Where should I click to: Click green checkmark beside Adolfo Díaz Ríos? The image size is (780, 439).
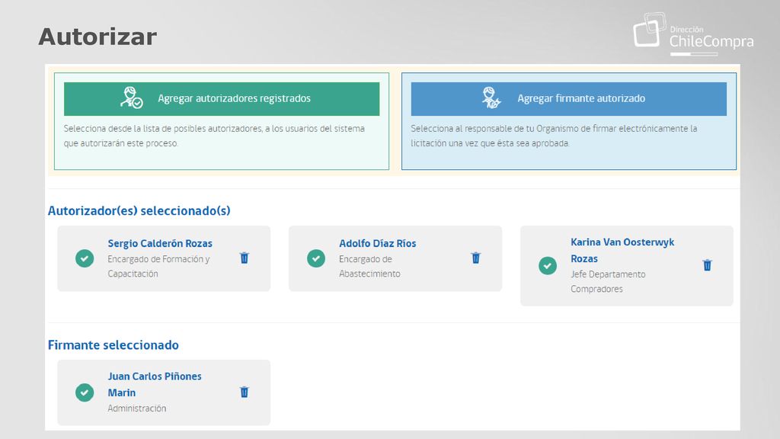pos(316,258)
